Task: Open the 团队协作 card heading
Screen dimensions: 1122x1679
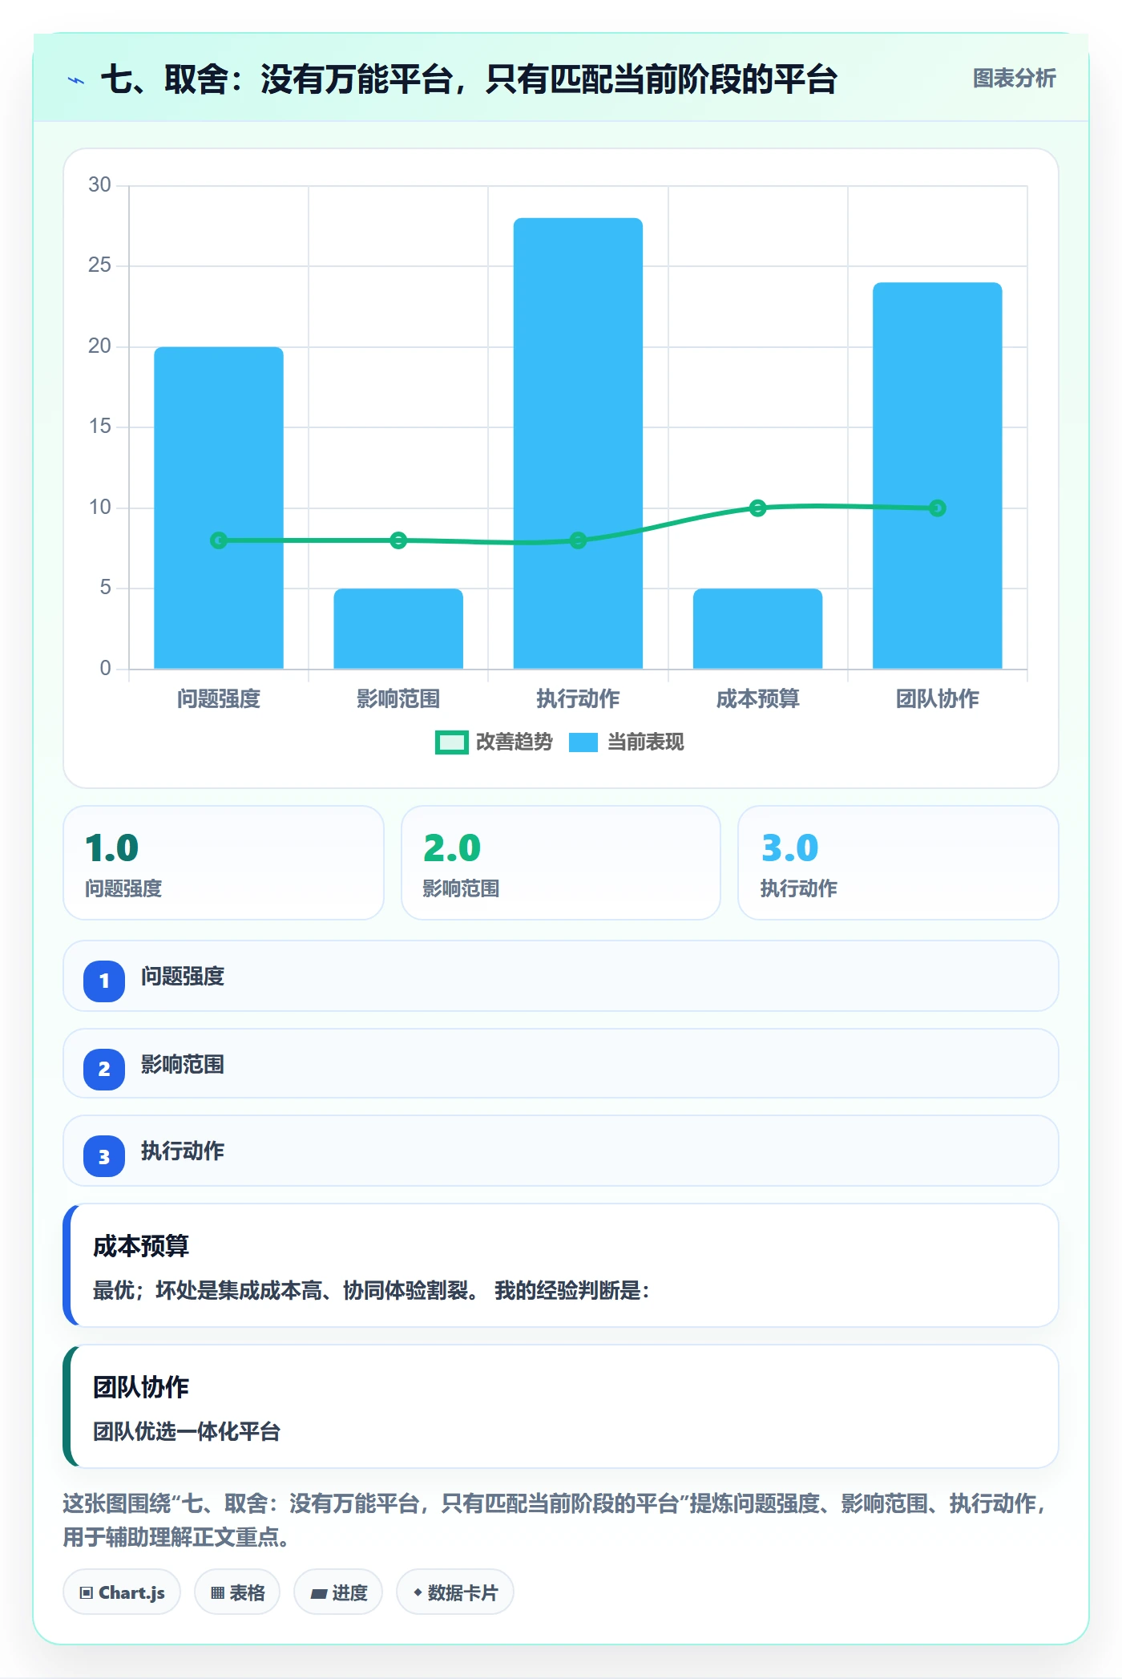Action: (141, 1387)
